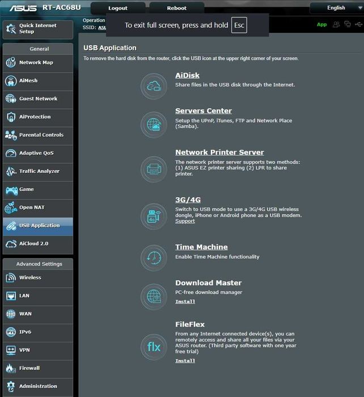The height and width of the screenshot is (397, 364).
Task: Click the IPv6 sidebar icon
Action: coord(11,332)
